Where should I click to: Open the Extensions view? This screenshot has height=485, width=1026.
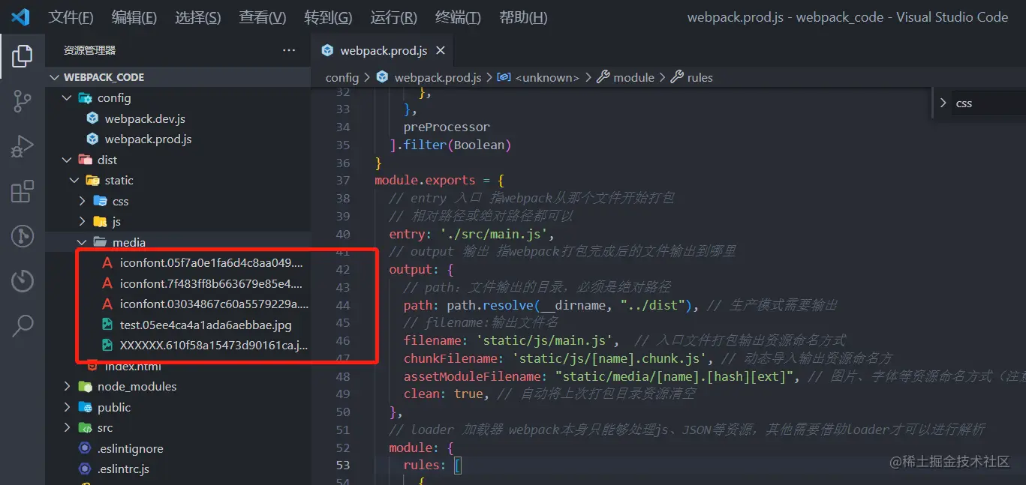coord(23,191)
